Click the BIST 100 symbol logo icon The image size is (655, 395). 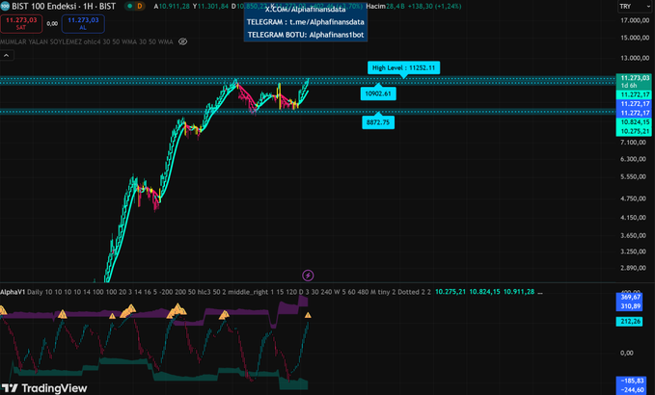5,6
